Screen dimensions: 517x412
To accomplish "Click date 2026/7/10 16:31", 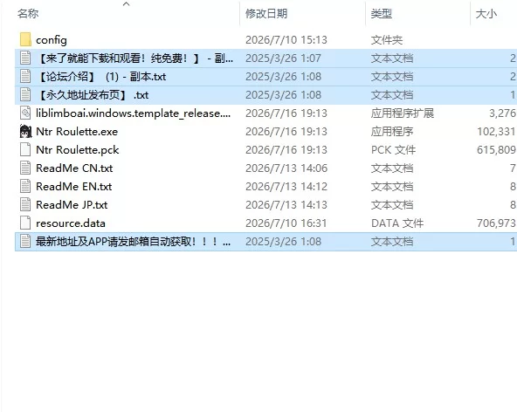I will pyautogui.click(x=286, y=223).
